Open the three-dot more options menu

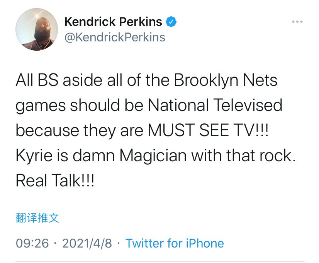[297, 22]
